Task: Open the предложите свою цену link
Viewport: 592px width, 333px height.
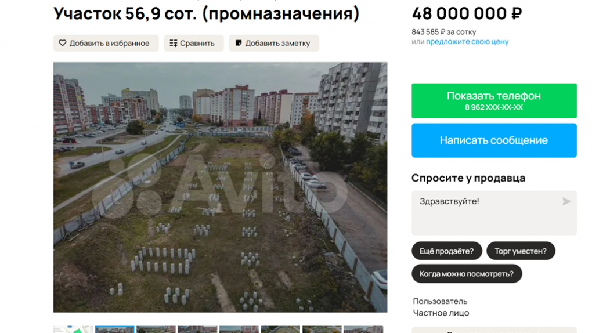Action: pyautogui.click(x=467, y=42)
